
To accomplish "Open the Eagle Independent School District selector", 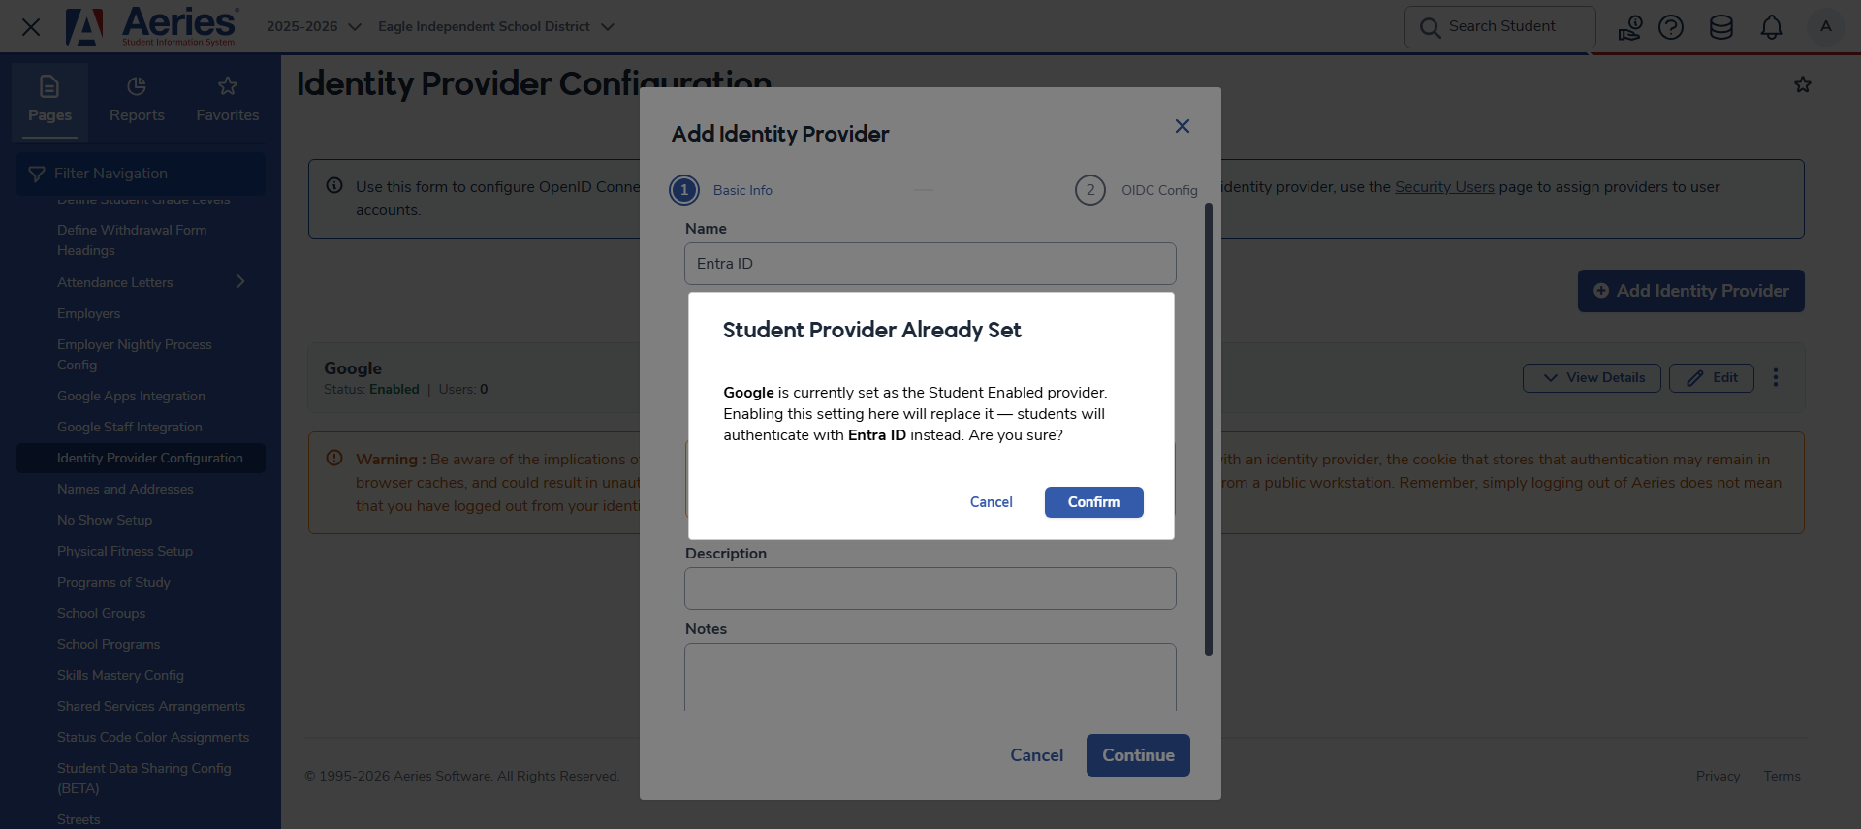I will [496, 26].
